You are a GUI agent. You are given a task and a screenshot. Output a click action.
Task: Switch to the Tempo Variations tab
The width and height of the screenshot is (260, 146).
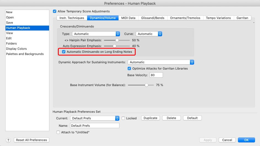pos(218,18)
